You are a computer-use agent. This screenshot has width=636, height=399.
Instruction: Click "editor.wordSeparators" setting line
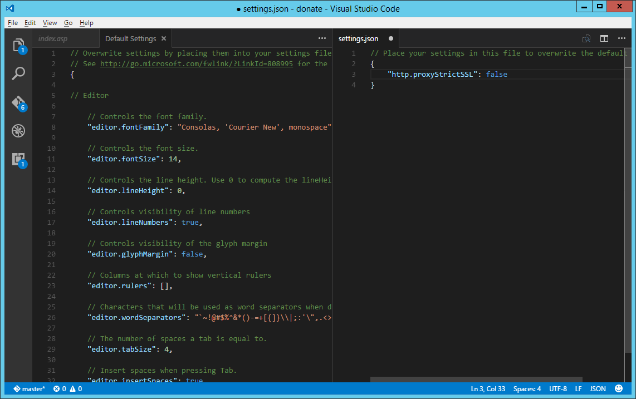pos(209,318)
